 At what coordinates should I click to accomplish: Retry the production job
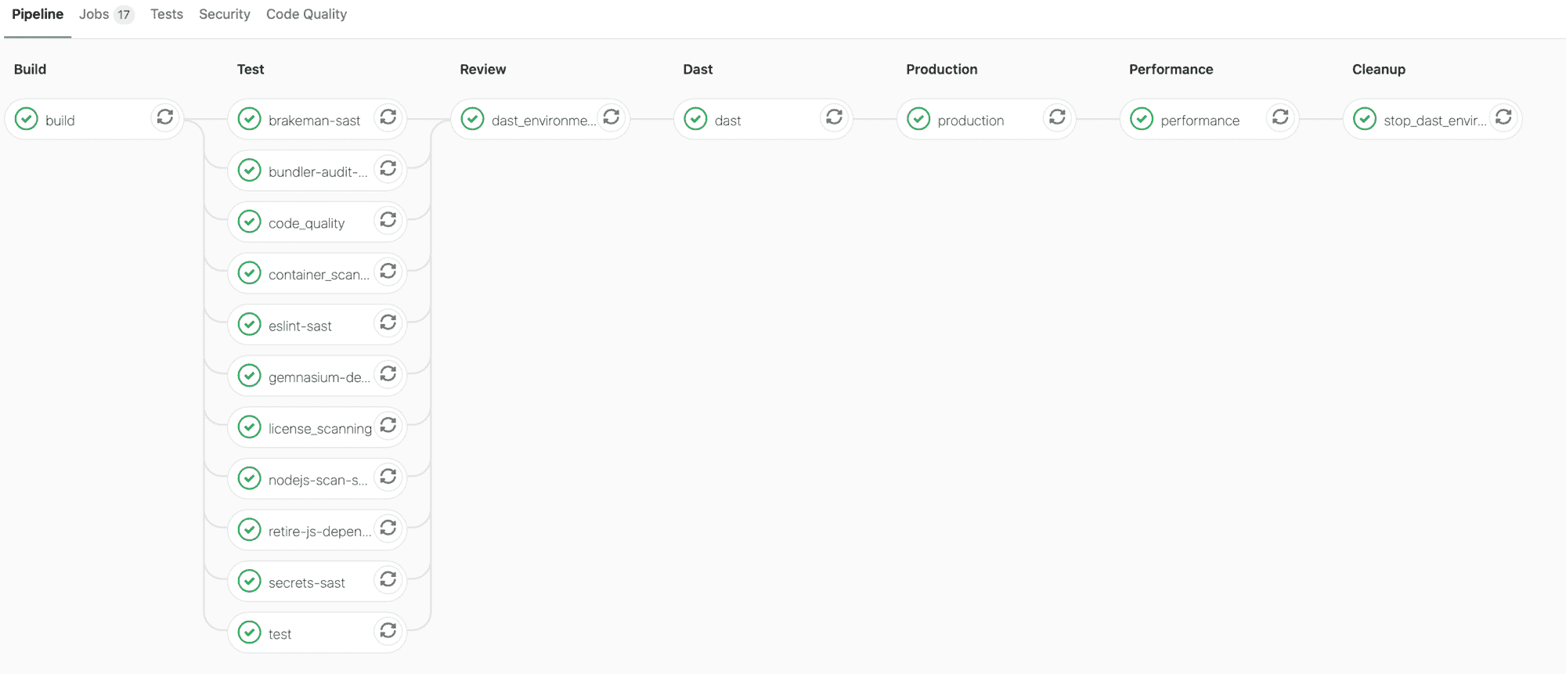(x=1057, y=117)
